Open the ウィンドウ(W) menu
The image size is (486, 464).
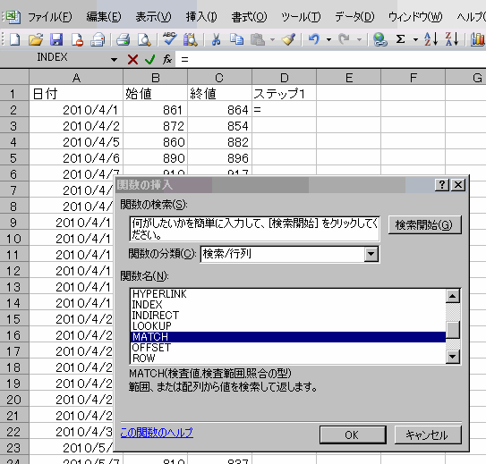415,17
